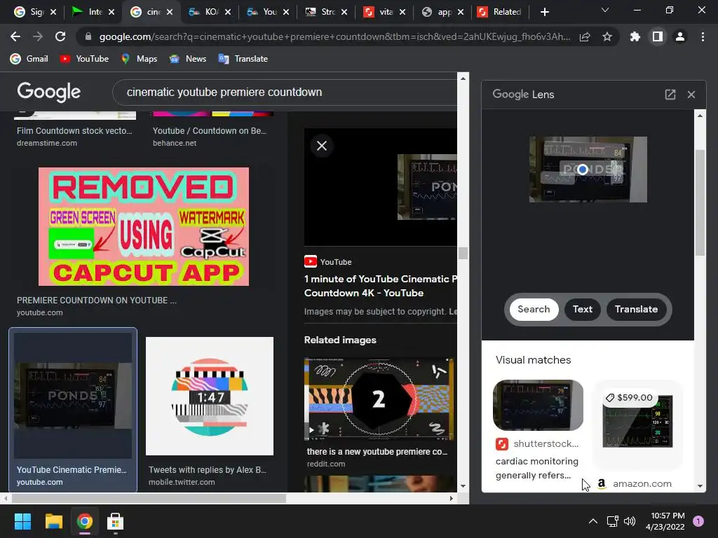This screenshot has width=718, height=538.
Task: Open Google Lens in new tab
Action: point(670,95)
